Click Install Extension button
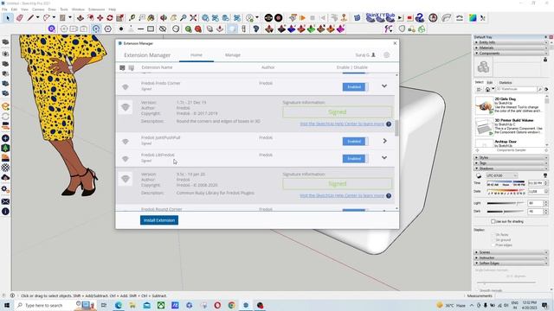This screenshot has height=311, width=554. 159,220
